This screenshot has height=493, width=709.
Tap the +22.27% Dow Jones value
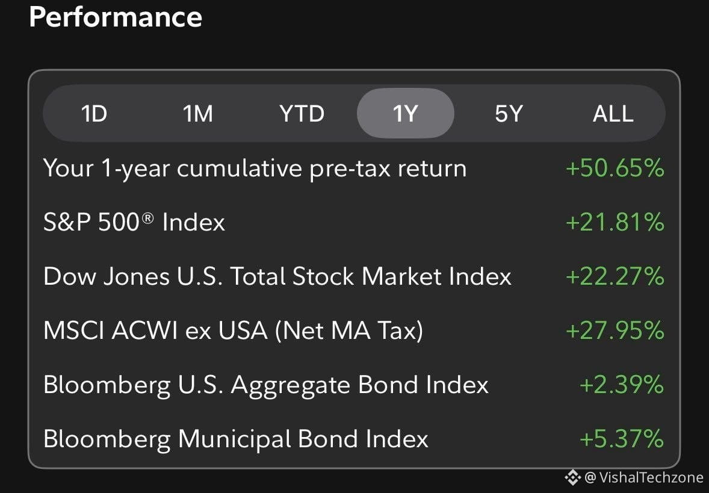pos(615,276)
